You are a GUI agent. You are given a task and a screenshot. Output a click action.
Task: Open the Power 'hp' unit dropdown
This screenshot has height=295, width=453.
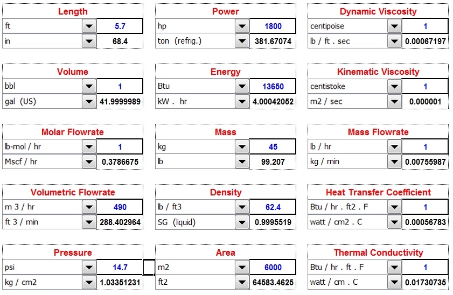(x=241, y=26)
